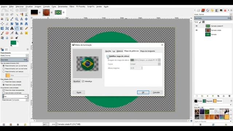Click anchor layer icon in layers panel
This screenshot has width=233, height=131.
click(x=224, y=96)
